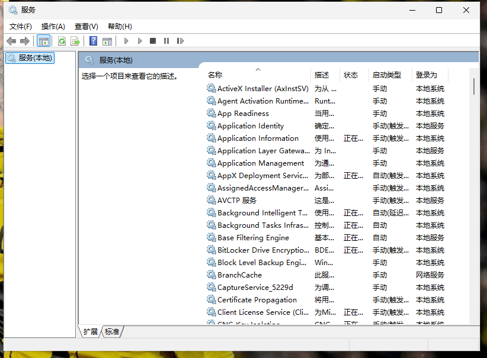This screenshot has width=487, height=358.
Task: Open the 操作(A) menu
Action: coord(53,27)
